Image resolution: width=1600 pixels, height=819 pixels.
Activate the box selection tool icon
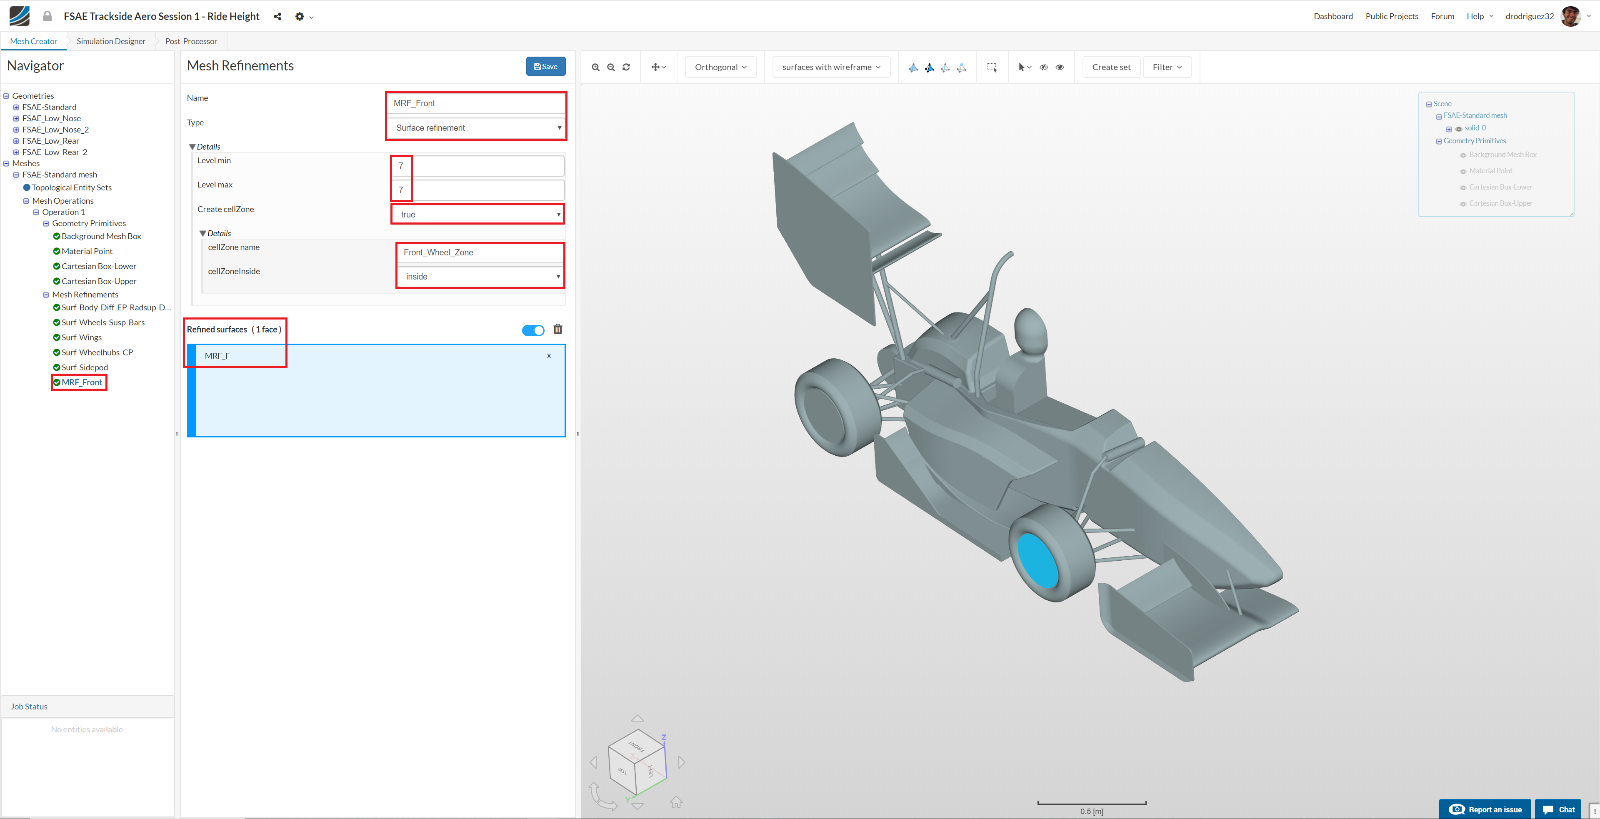[x=992, y=67]
